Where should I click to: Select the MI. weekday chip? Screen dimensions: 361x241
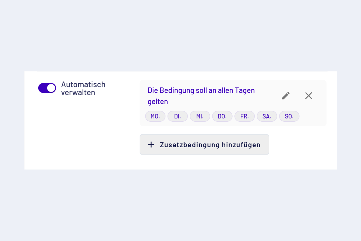click(200, 116)
